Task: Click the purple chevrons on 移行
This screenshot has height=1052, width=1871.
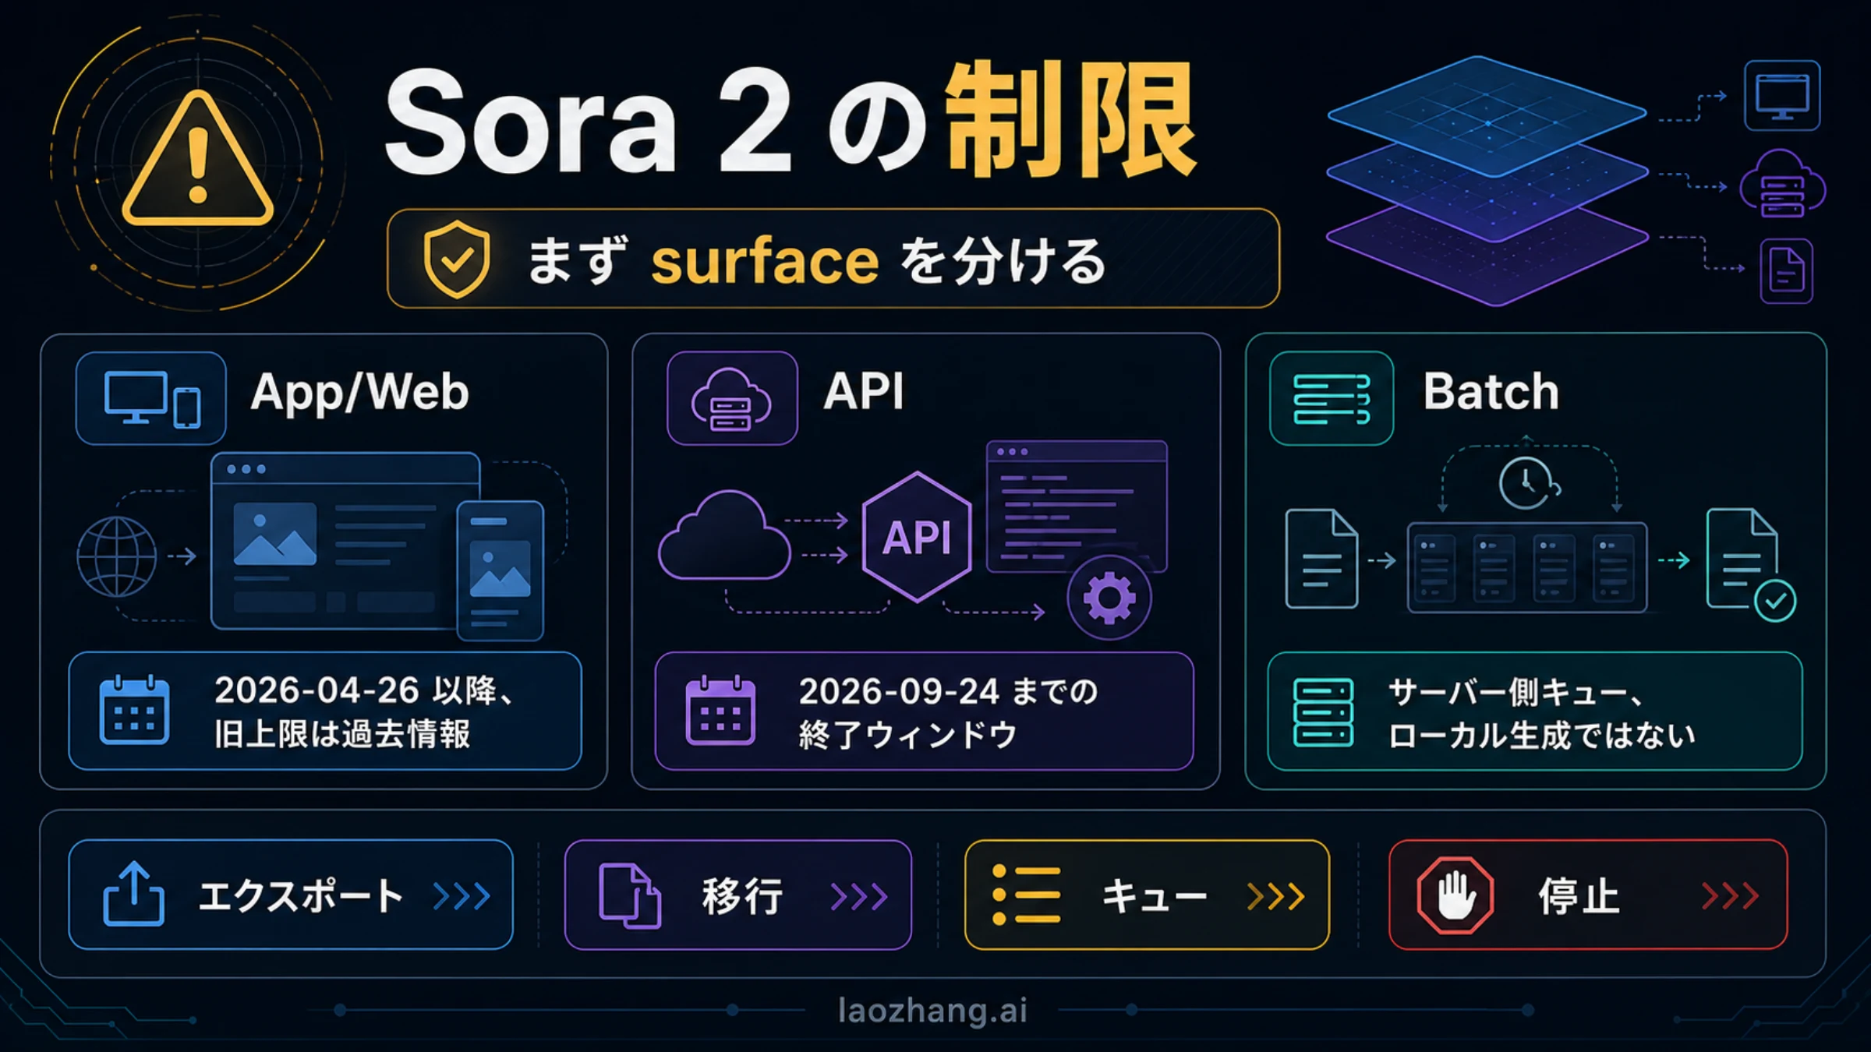Action: (x=859, y=896)
